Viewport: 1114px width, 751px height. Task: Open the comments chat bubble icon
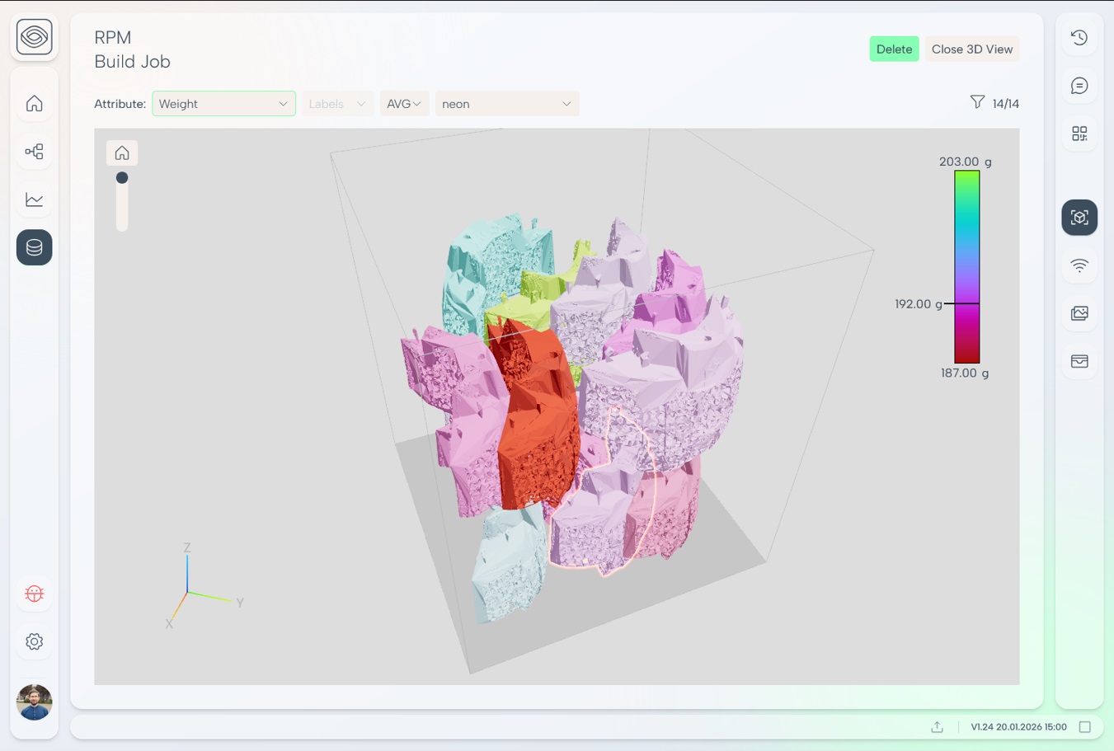[1079, 86]
